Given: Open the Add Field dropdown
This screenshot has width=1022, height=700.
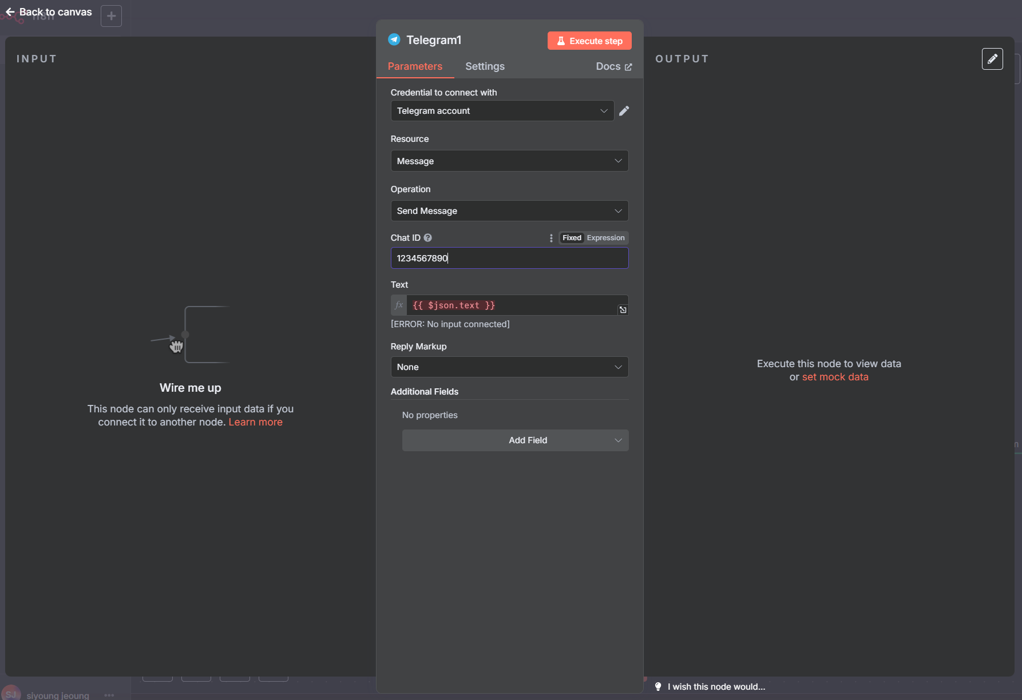Looking at the screenshot, I should (515, 440).
